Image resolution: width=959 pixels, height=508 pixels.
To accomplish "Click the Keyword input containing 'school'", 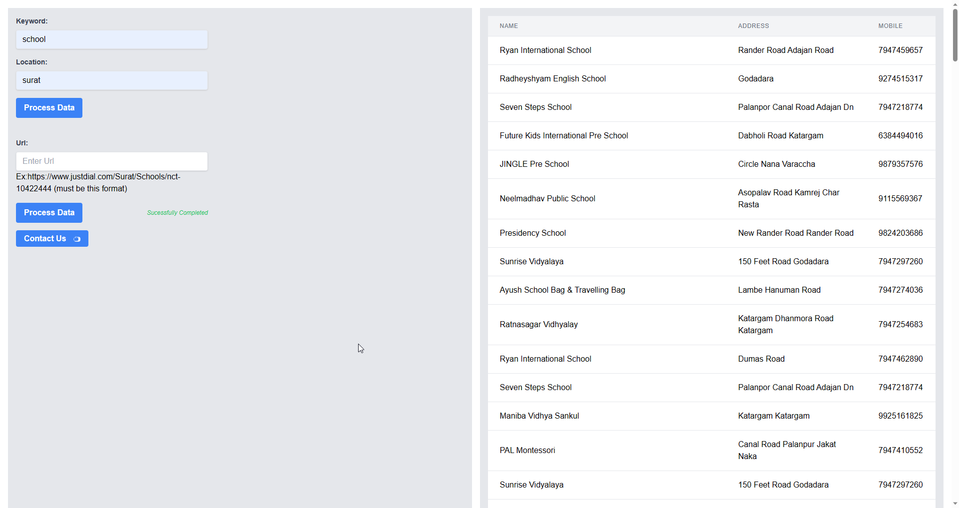I will point(112,39).
